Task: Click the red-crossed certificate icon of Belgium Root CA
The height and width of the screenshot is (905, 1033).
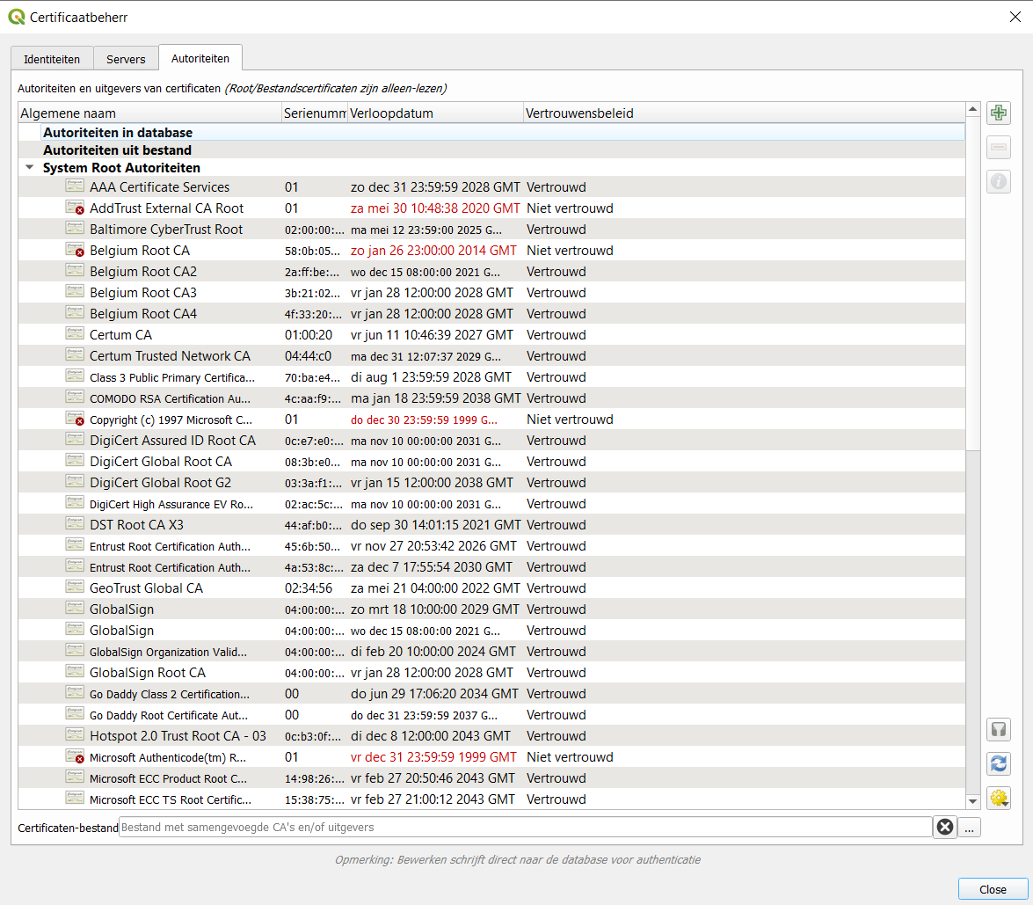Action: pos(75,250)
